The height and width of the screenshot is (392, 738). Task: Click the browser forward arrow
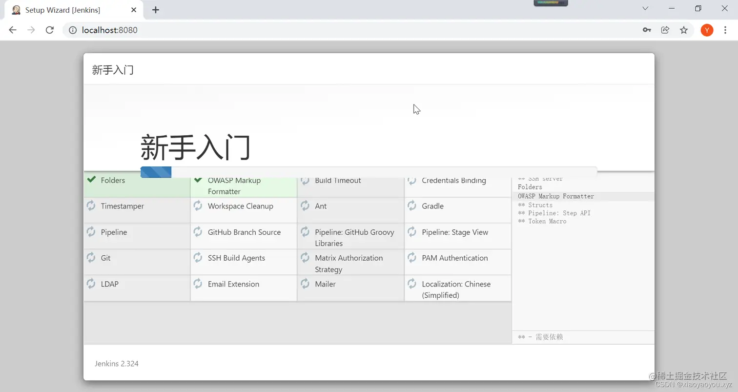[x=31, y=30]
